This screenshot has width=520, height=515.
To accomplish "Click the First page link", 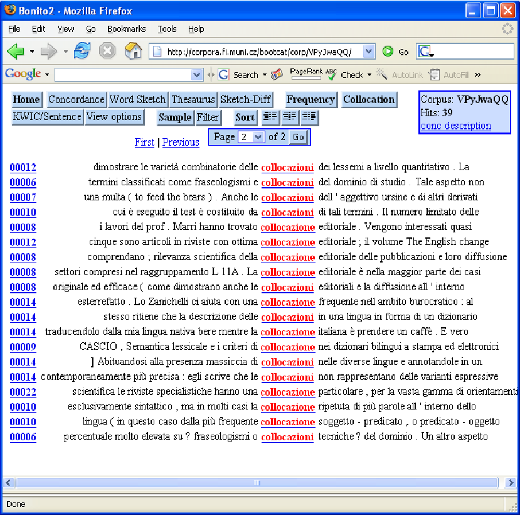I will (144, 142).
